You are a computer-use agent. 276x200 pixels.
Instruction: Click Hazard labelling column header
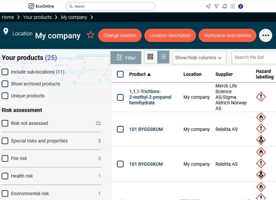265,74
